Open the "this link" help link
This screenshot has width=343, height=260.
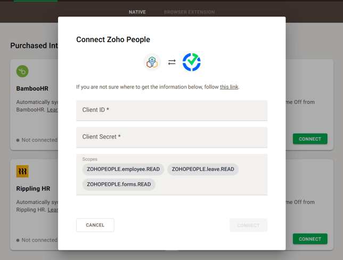click(229, 87)
